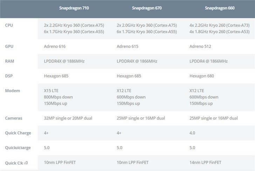Click '4+' Quick Charge under Snapdragon 710

click(x=46, y=133)
